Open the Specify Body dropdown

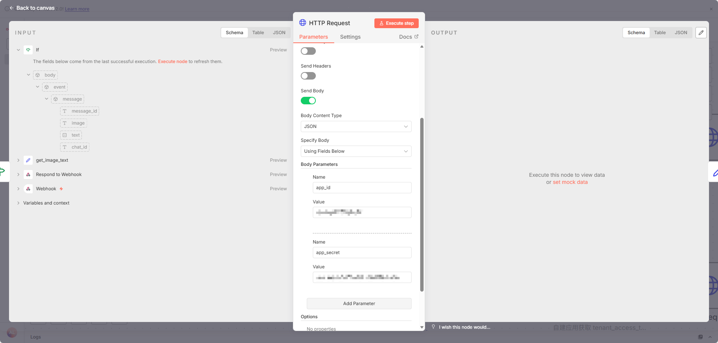[x=356, y=151]
